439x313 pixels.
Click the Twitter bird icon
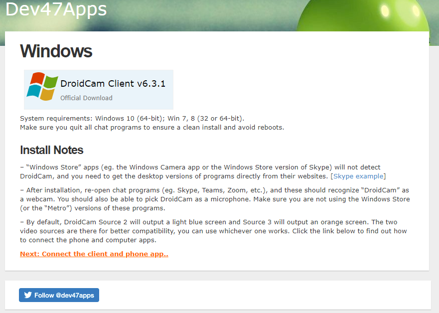click(x=28, y=295)
